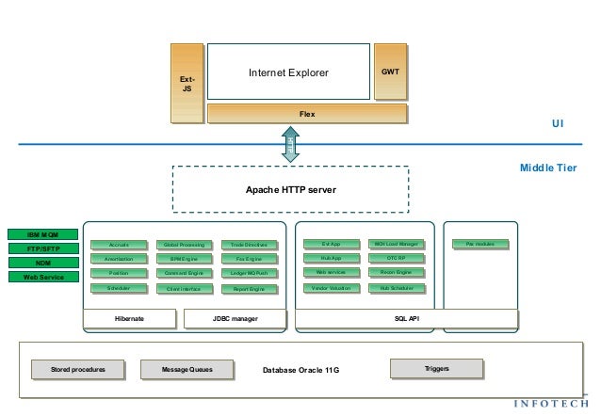The height and width of the screenshot is (416, 601).
Task: Select the Load Manager module
Action: pos(397,244)
